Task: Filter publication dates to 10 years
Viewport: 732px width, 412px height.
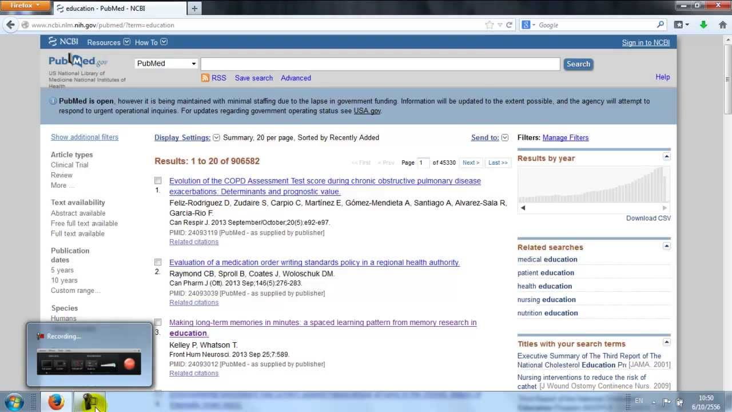Action: tap(64, 280)
